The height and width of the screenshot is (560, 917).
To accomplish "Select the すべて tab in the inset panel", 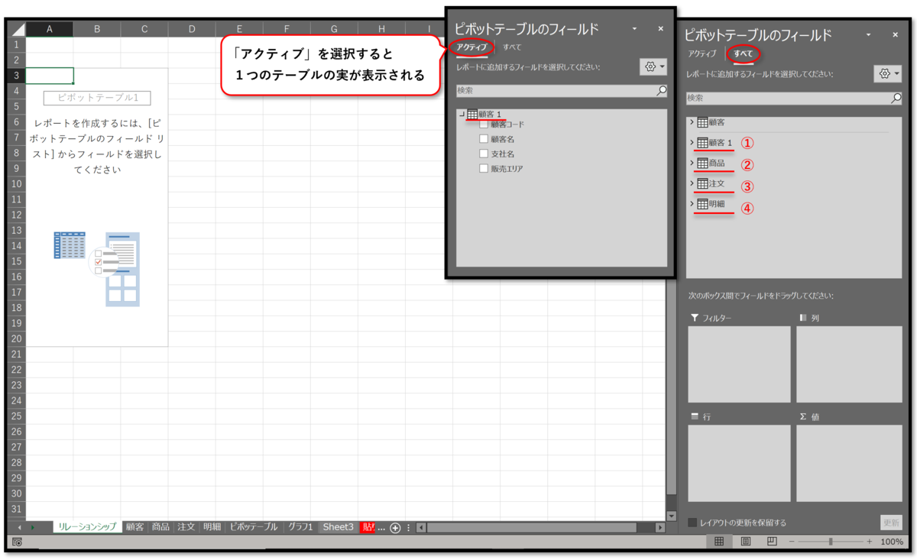I will coord(512,47).
